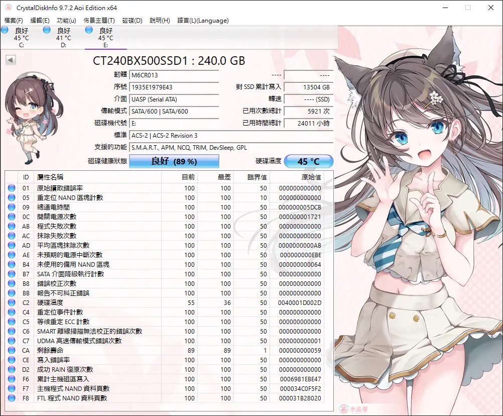
Task: Click raw value 000031B28020
Action: click(300, 398)
